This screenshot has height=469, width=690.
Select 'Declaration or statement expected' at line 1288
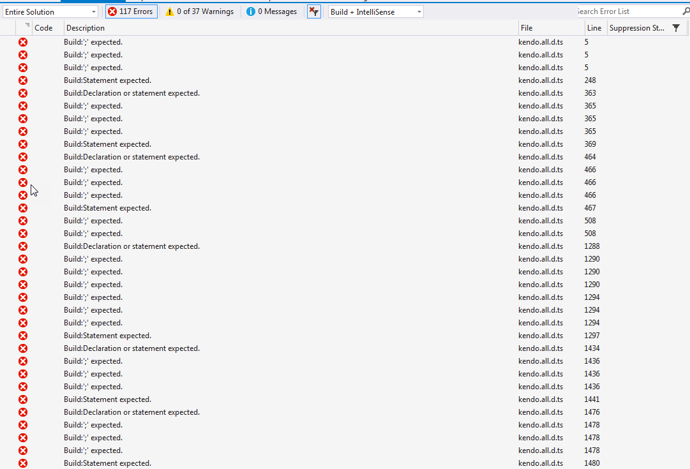point(131,246)
